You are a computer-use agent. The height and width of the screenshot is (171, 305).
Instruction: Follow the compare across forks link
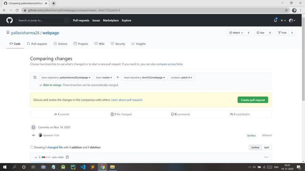[x=170, y=64]
